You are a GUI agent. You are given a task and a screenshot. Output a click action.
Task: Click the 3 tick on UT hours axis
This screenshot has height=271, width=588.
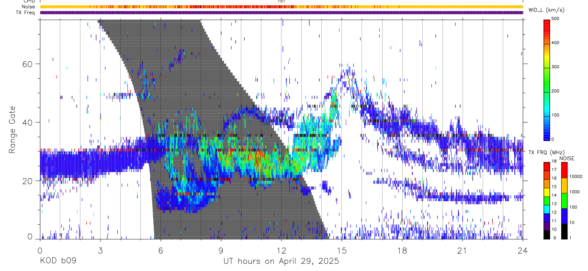pos(100,250)
